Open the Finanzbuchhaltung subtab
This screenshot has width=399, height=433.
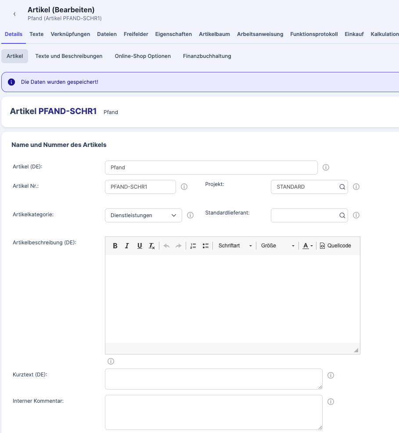click(207, 56)
